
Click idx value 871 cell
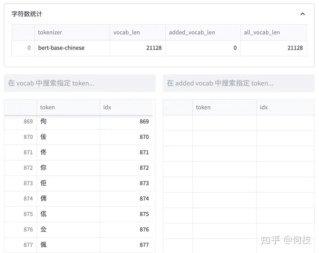(126, 152)
